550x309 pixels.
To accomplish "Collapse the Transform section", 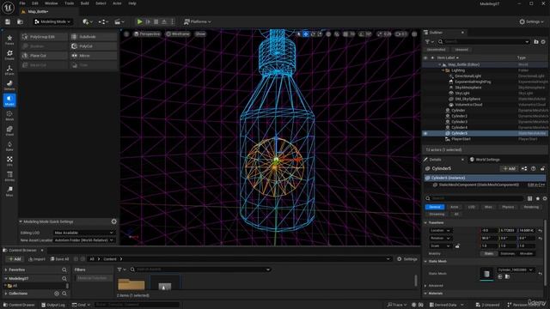I will click(426, 223).
